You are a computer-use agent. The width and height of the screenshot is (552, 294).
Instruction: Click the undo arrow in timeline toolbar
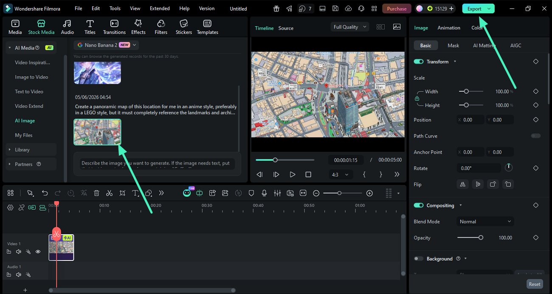point(45,193)
